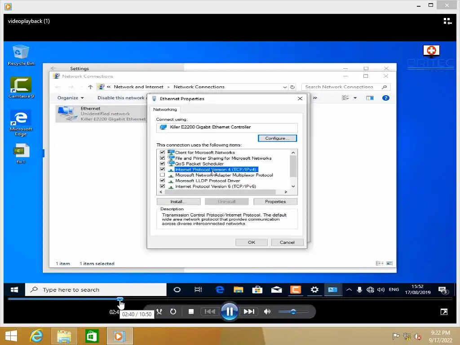This screenshot has width=460, height=345.
Task: Open the fix 1 desktop file
Action: click(21, 154)
